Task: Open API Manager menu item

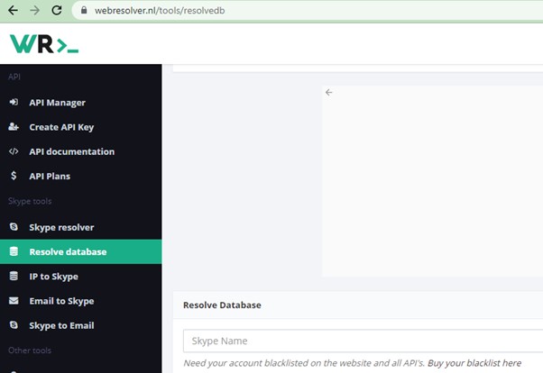Action: [57, 103]
